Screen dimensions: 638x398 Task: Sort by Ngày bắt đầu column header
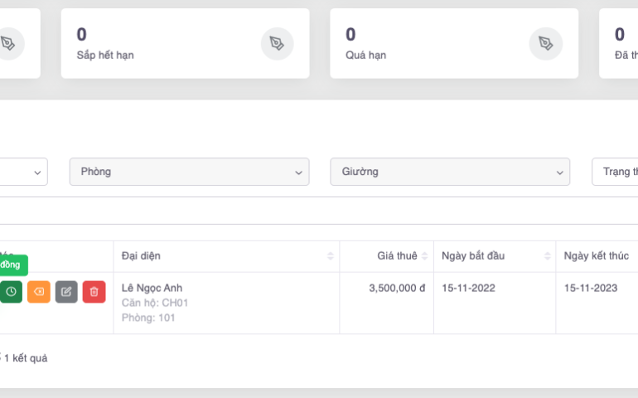[x=494, y=255]
